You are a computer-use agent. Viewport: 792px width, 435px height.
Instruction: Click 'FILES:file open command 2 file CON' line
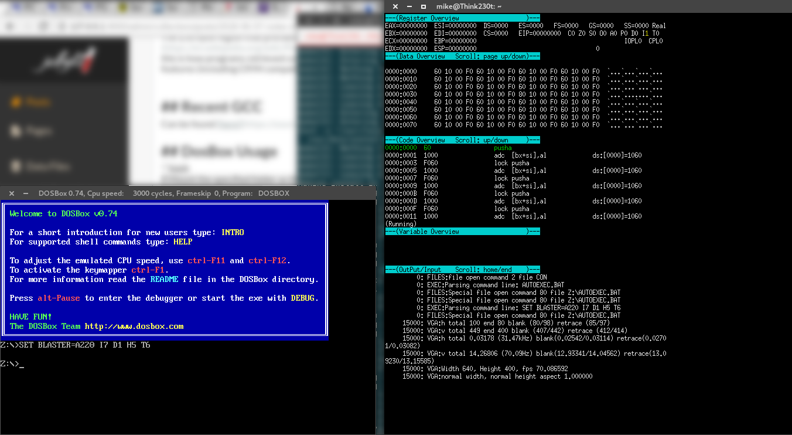[482, 277]
